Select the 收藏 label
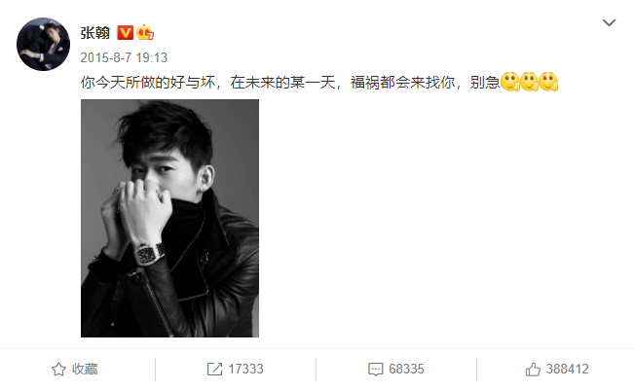Viewport: 634px width, 390px height. tap(85, 369)
